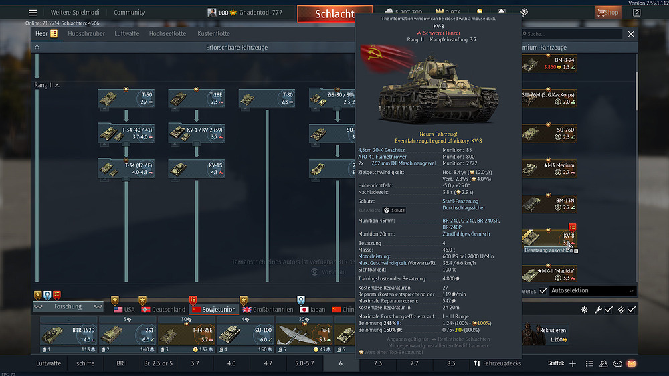669x376 pixels.
Task: Select the Deutschland nation tab
Action: pos(163,310)
